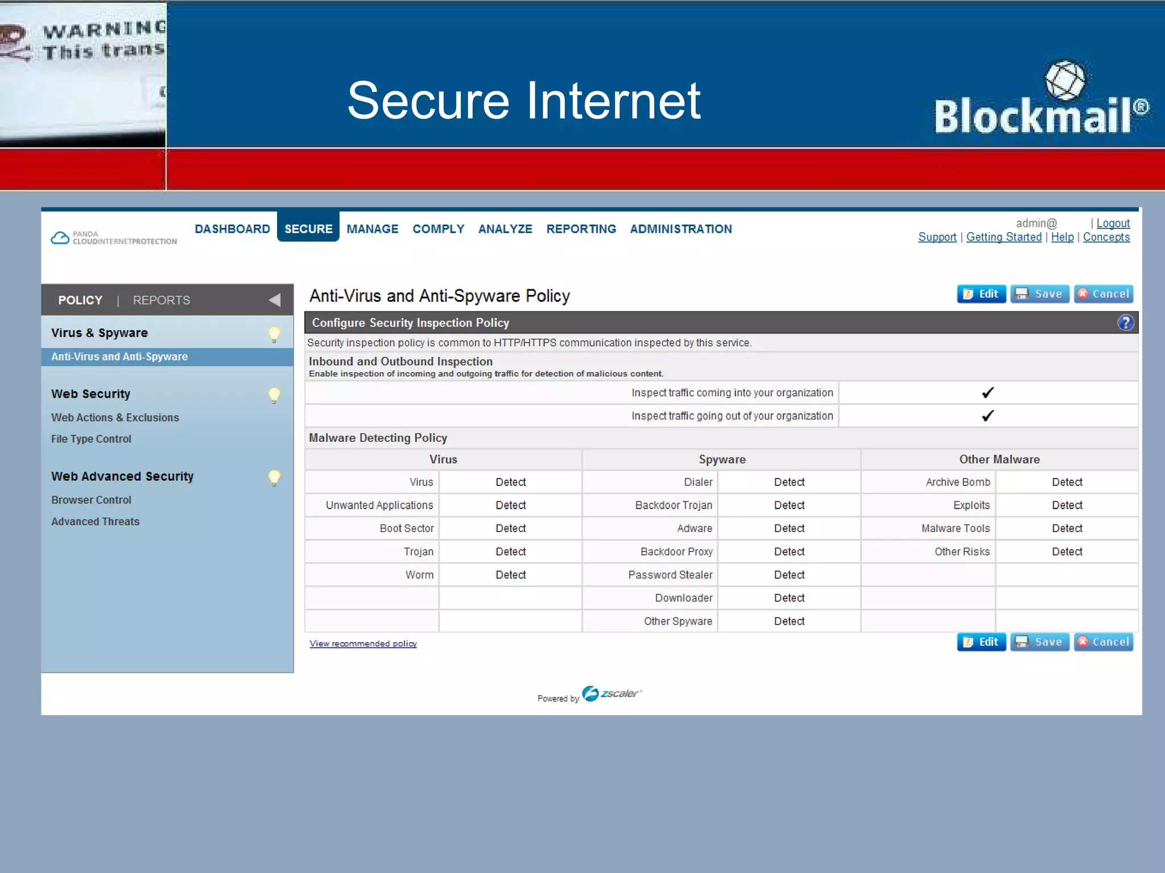Open Advanced Threats in sidebar
1165x873 pixels.
[95, 522]
